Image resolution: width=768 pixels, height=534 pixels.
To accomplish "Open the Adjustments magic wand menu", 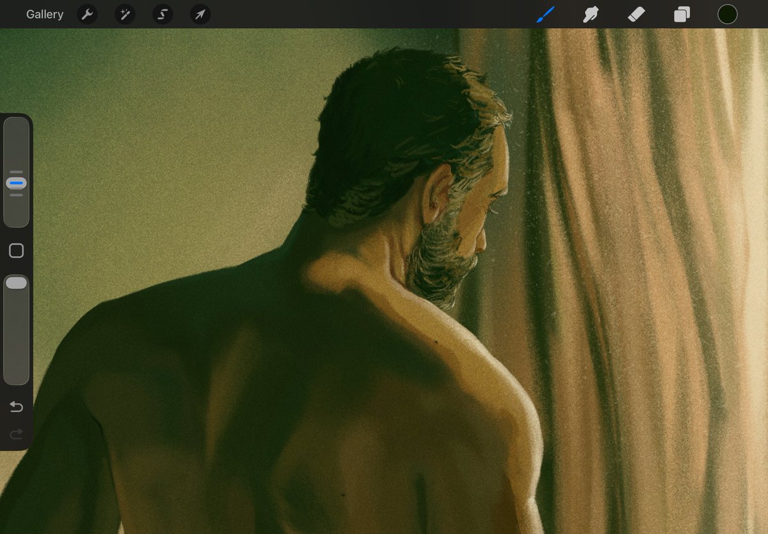I will coord(125,14).
